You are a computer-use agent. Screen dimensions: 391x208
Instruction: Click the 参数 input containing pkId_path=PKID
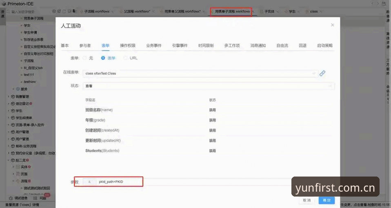tap(195, 182)
